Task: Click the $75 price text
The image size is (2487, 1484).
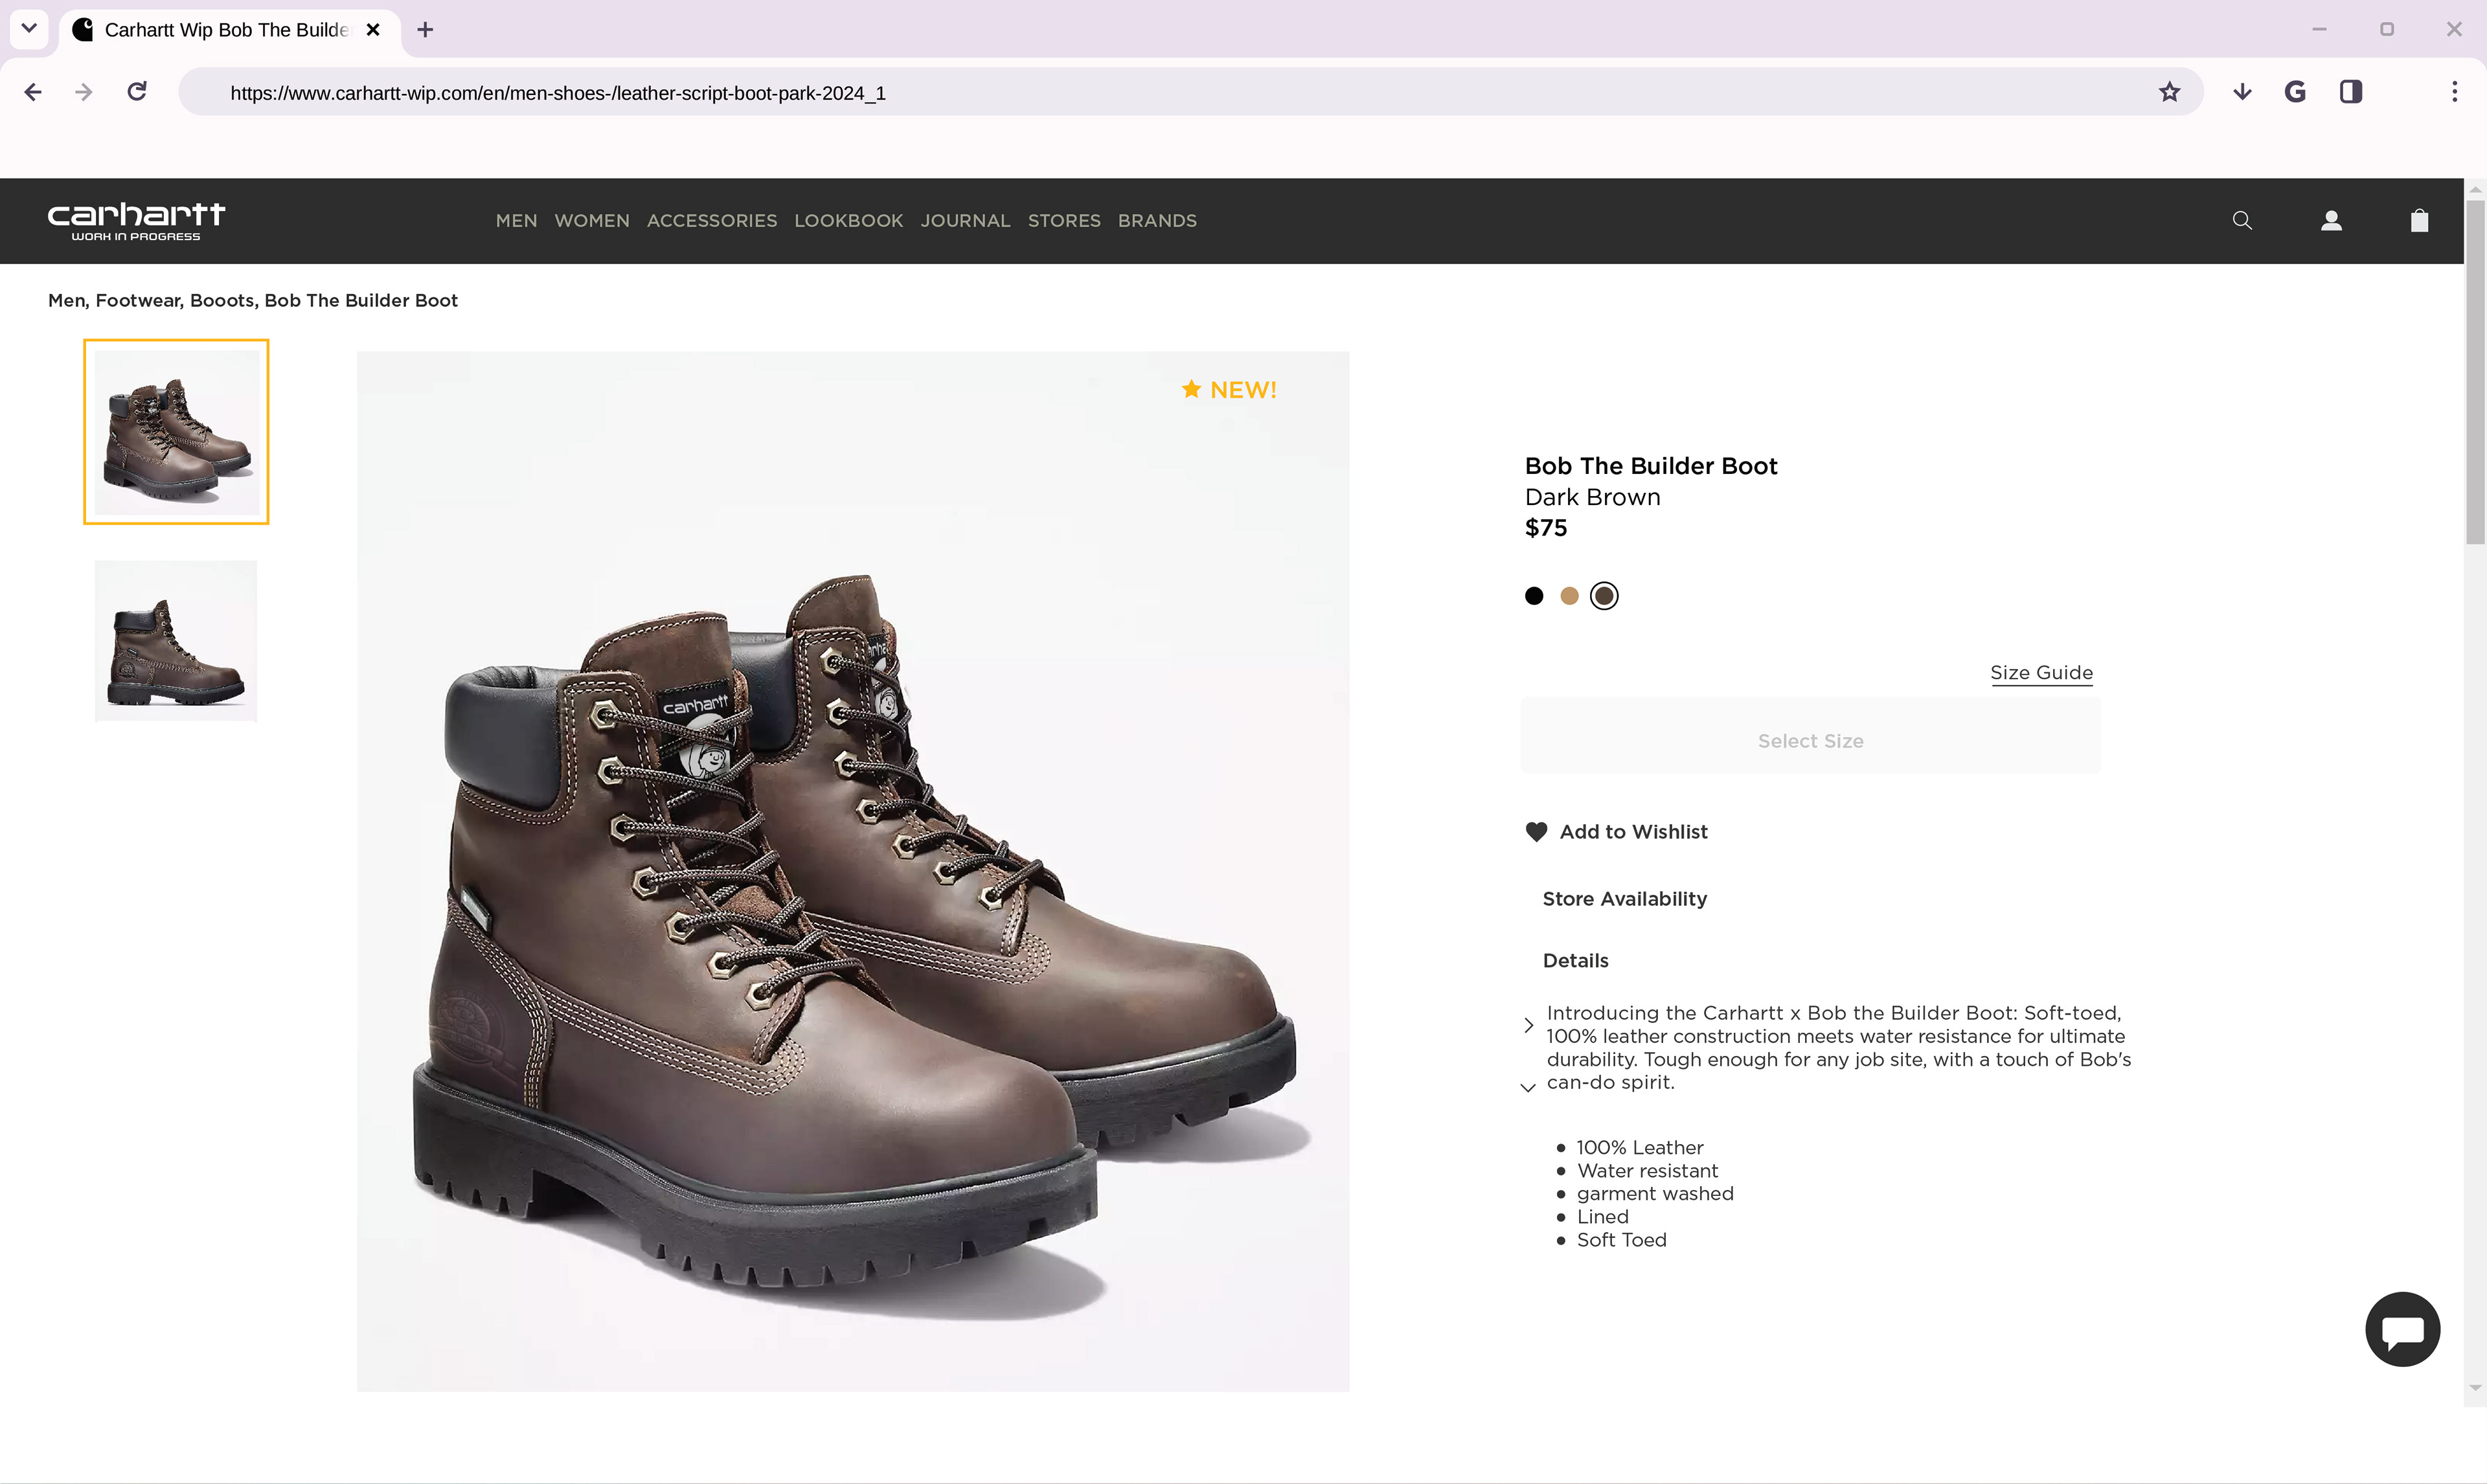Action: click(x=1546, y=528)
